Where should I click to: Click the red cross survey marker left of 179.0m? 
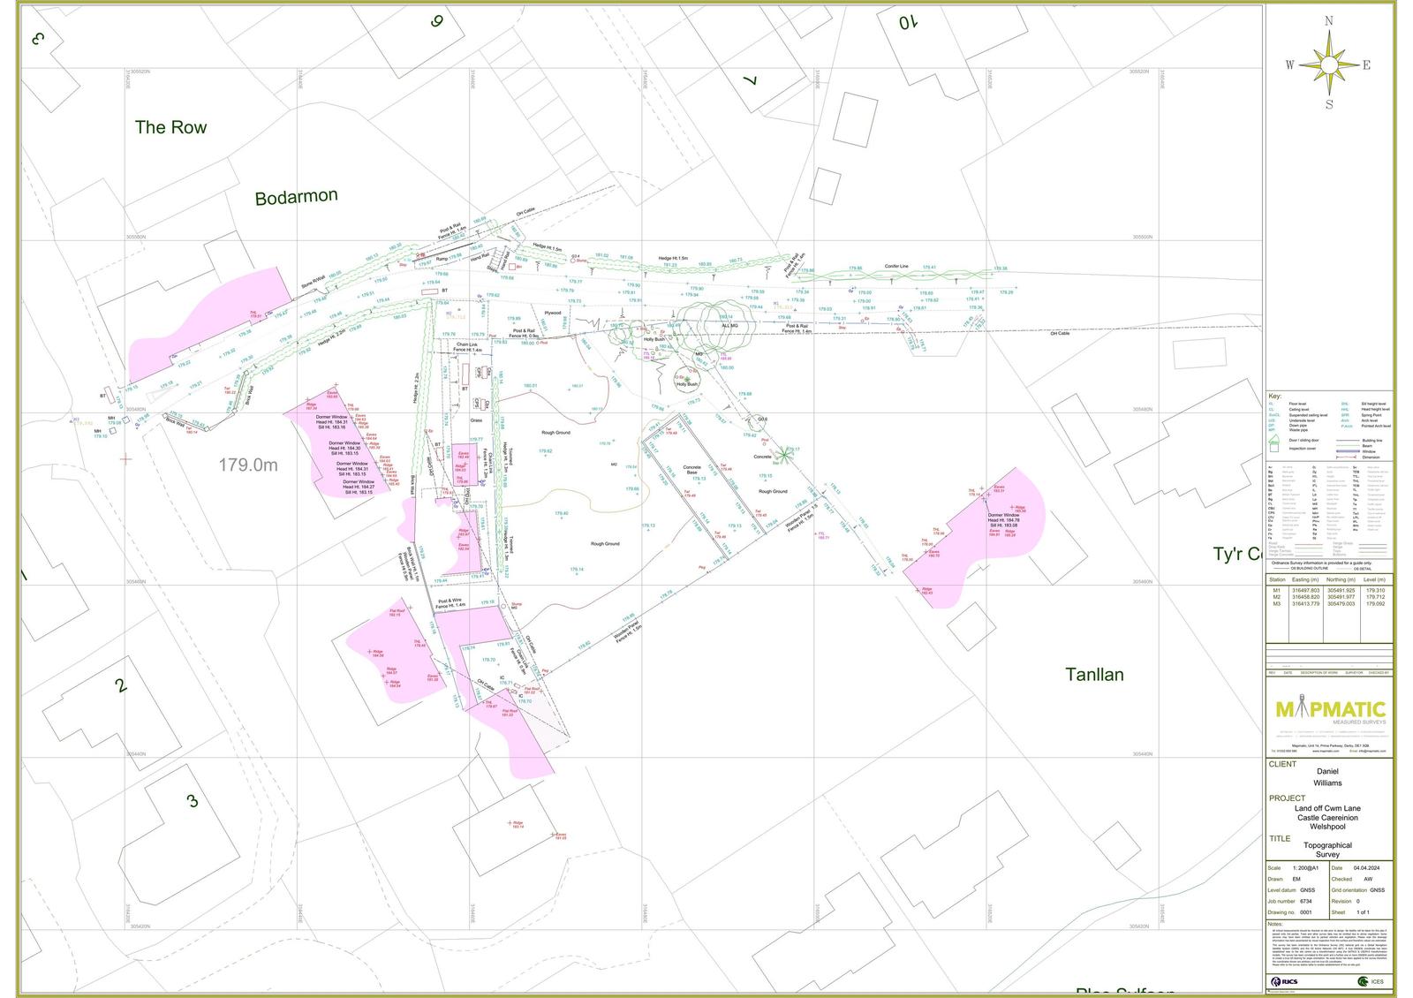tap(126, 458)
